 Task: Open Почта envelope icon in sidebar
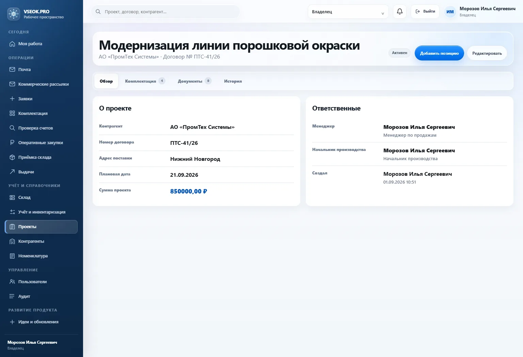click(12, 69)
